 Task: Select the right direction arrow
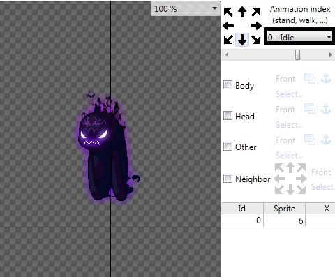tap(256, 26)
